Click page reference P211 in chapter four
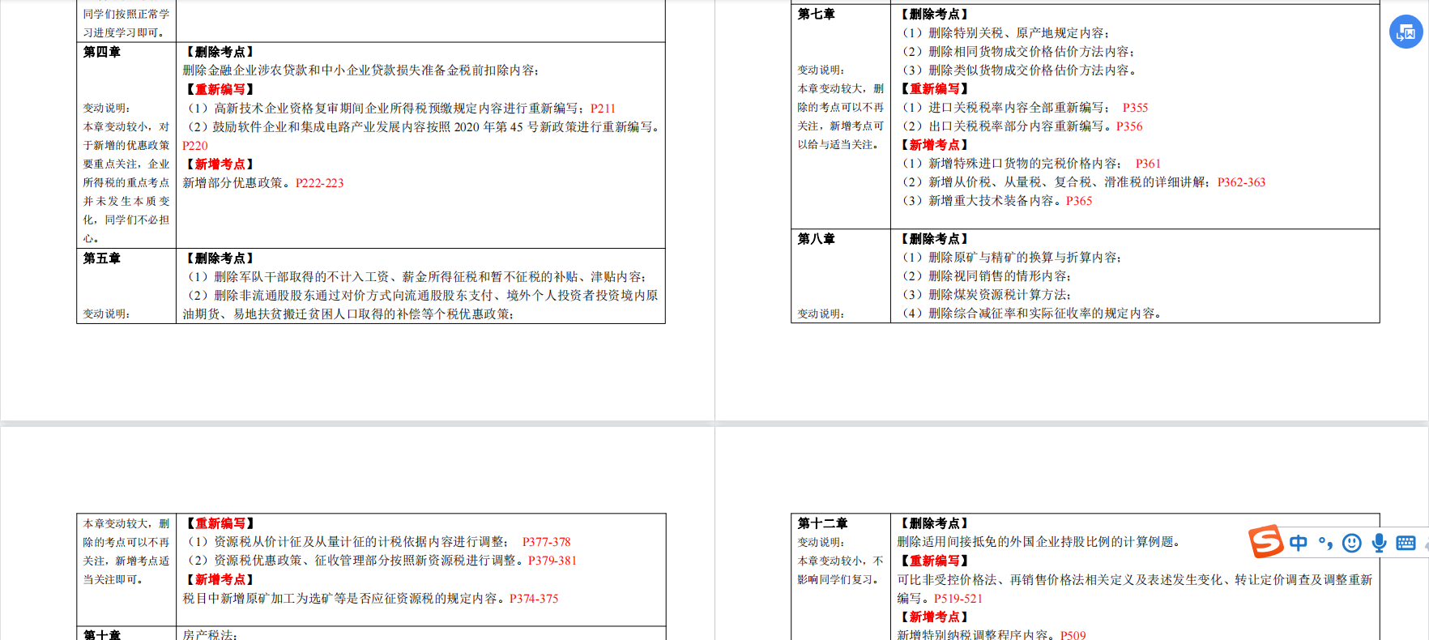The width and height of the screenshot is (1429, 640). tap(603, 109)
